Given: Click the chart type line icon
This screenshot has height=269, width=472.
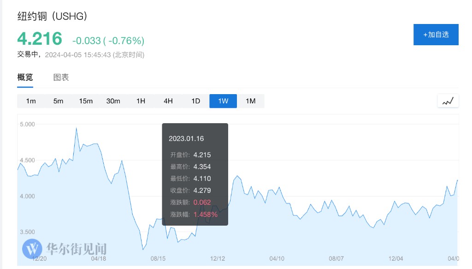Looking at the screenshot, I should [448, 101].
